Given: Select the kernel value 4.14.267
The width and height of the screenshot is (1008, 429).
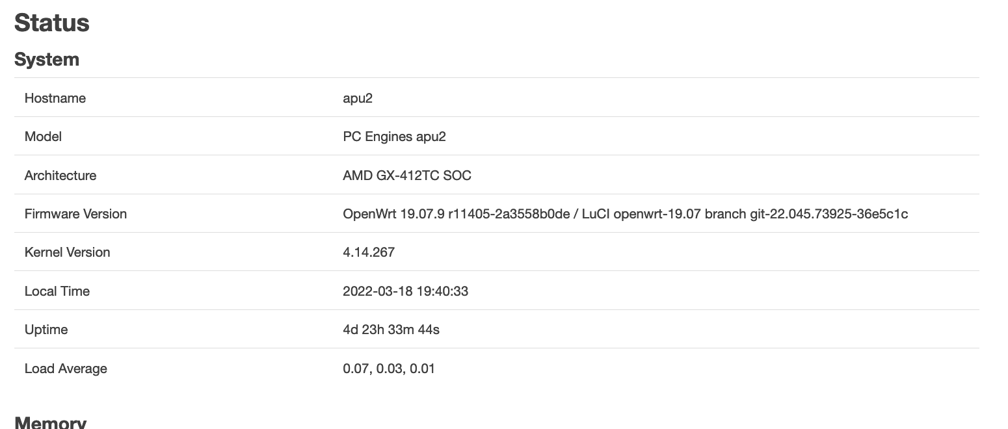Looking at the screenshot, I should pyautogui.click(x=369, y=252).
